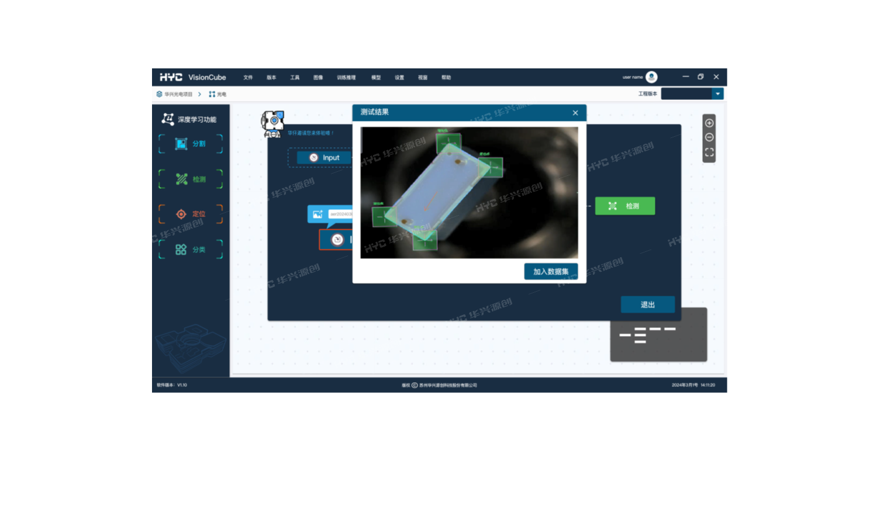Click the user avatar icon
Image resolution: width=877 pixels, height=526 pixels.
point(651,77)
